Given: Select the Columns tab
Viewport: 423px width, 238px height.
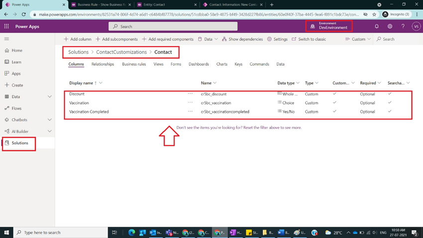Looking at the screenshot, I should tap(76, 64).
